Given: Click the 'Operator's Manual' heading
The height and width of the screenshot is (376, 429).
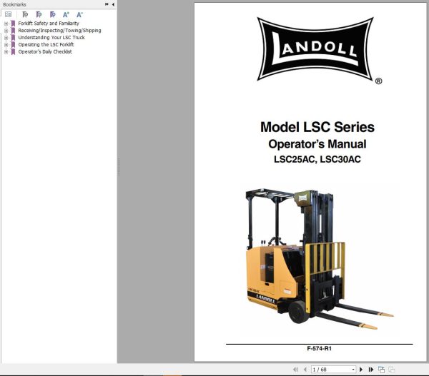Looking at the screenshot, I should 317,144.
